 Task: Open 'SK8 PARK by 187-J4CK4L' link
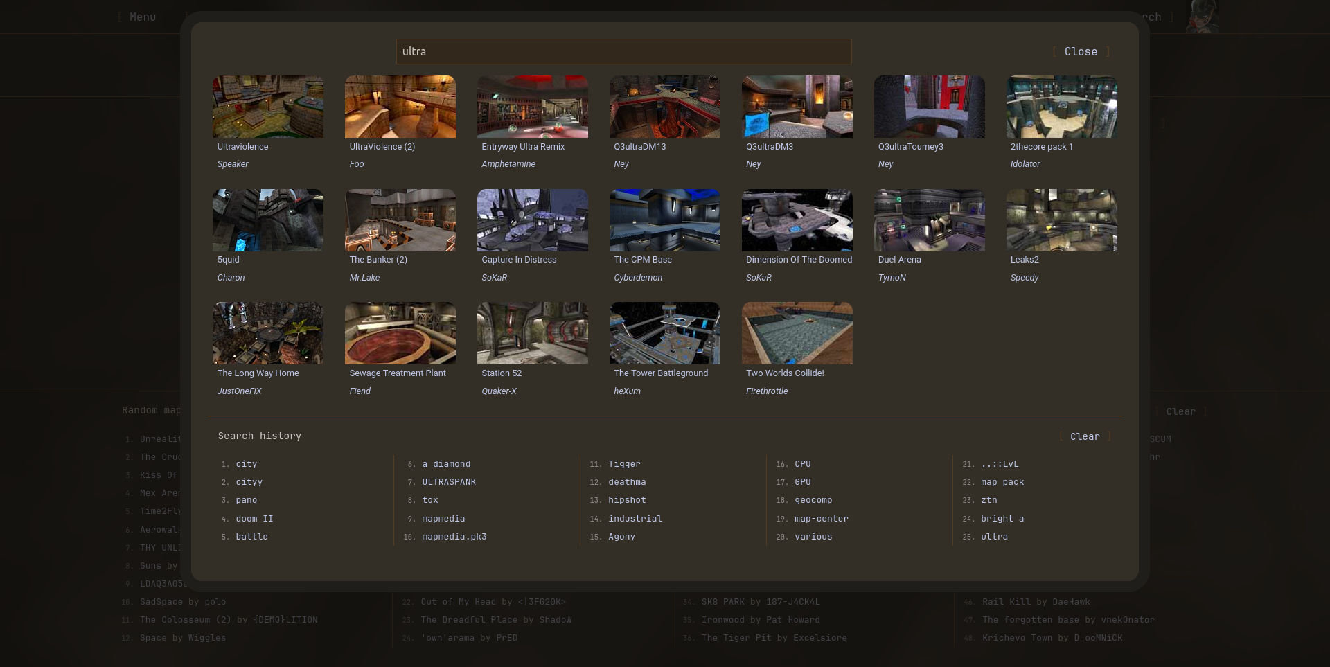(761, 602)
